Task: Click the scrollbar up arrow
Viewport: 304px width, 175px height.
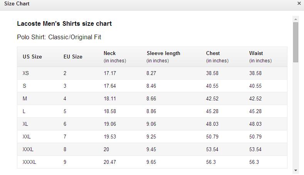Action: point(296,19)
